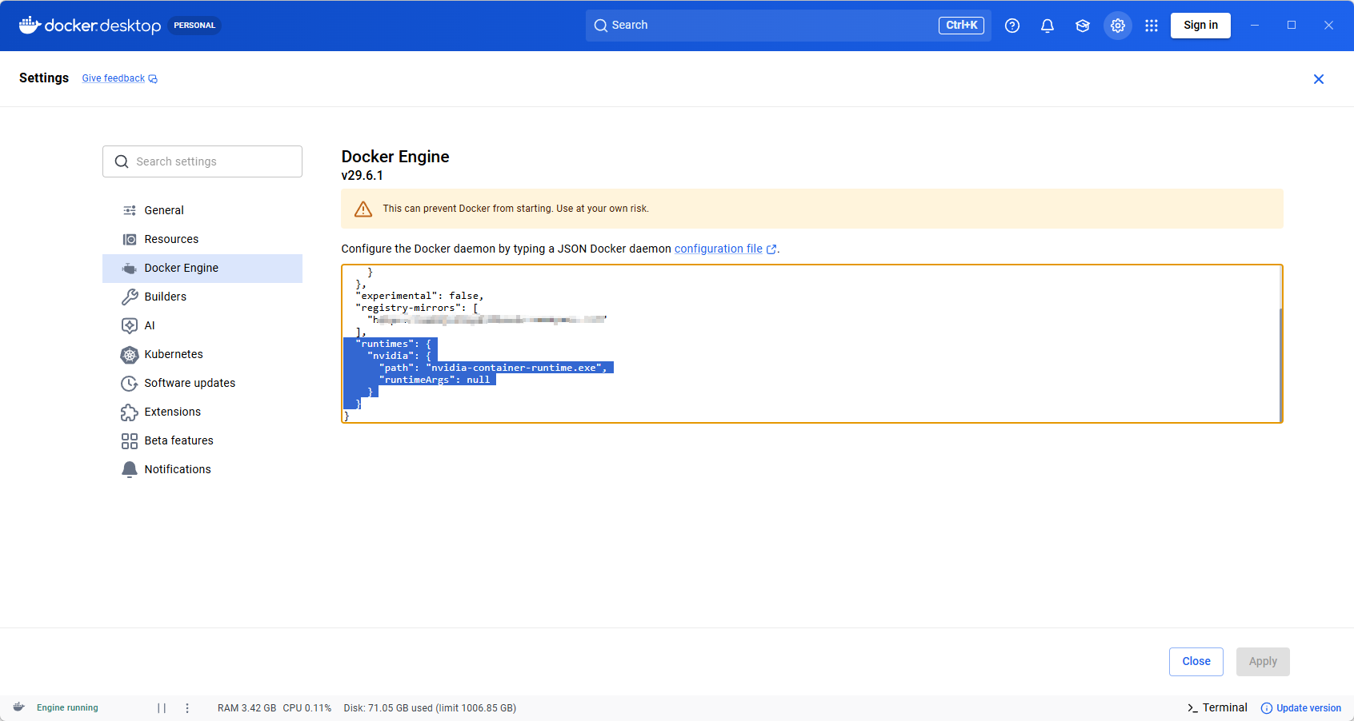
Task: Open the Terminal from status bar
Action: pos(1217,708)
